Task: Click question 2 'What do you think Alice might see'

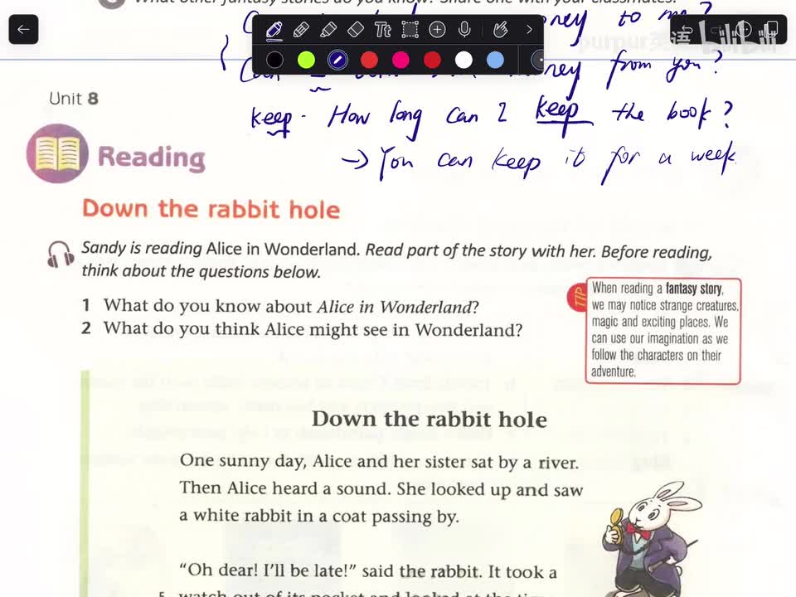Action: click(x=302, y=329)
